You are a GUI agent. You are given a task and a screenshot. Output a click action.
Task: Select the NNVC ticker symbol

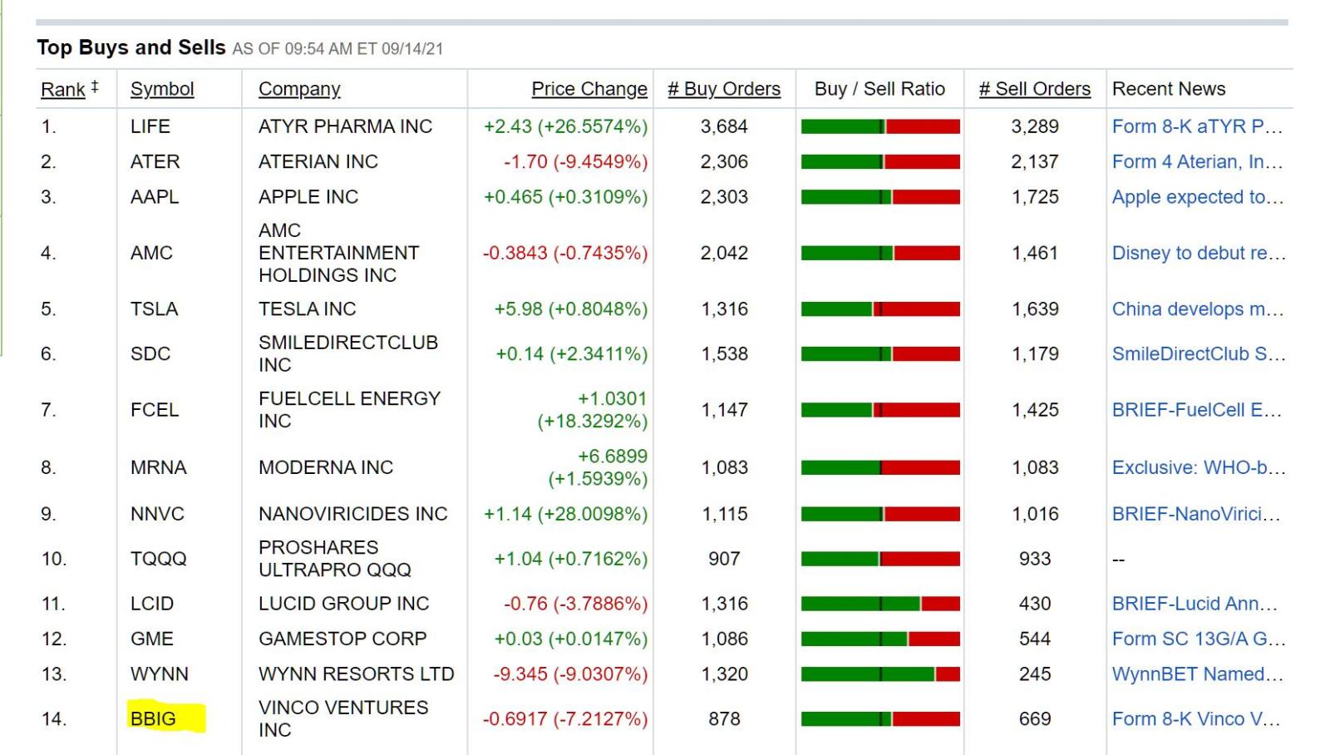157,514
